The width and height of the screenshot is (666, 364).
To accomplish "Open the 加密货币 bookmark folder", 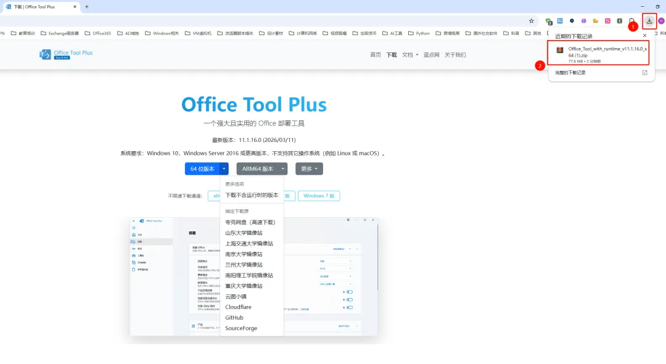I will coord(364,33).
